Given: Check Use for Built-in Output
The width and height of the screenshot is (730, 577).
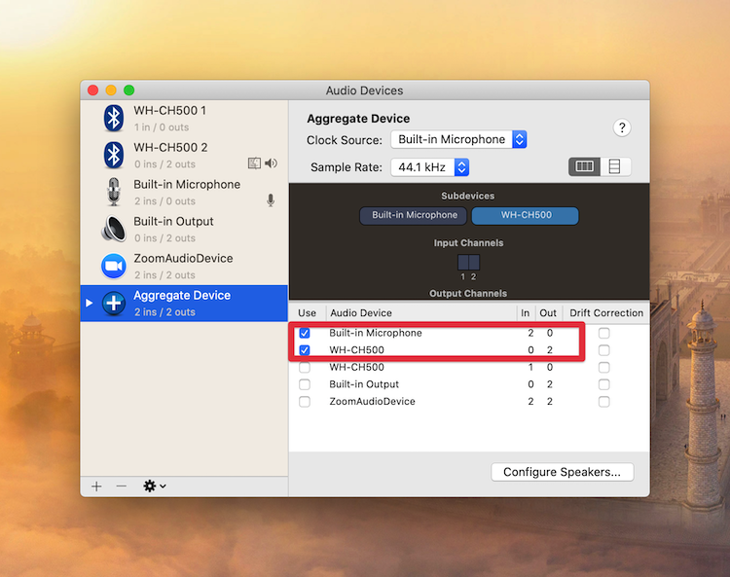Looking at the screenshot, I should click(x=305, y=384).
